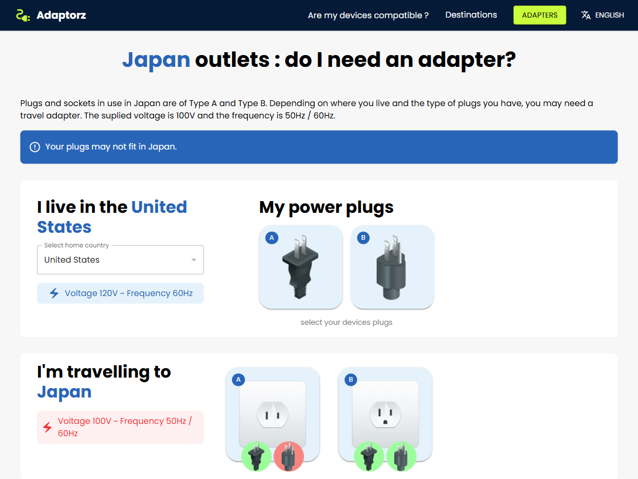The width and height of the screenshot is (638, 479).
Task: Select the Japan Type A socket card
Action: (x=272, y=415)
